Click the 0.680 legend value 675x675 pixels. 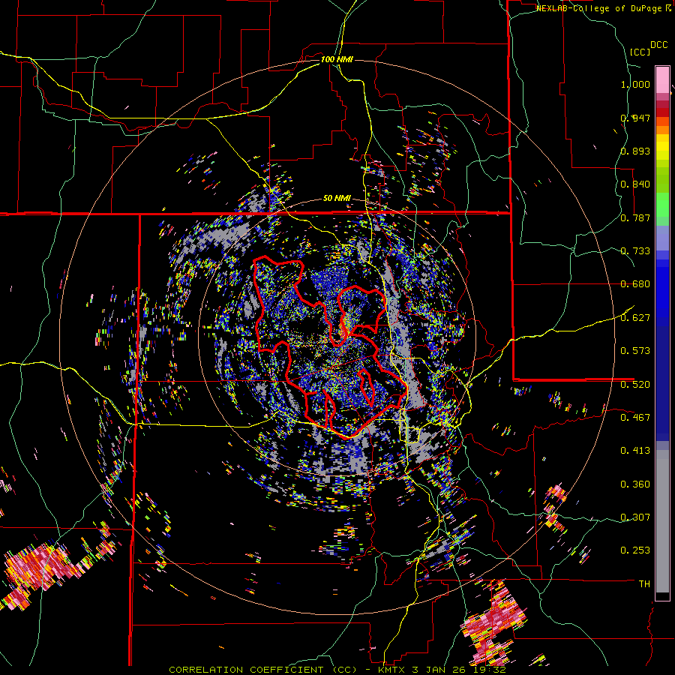pyautogui.click(x=635, y=284)
